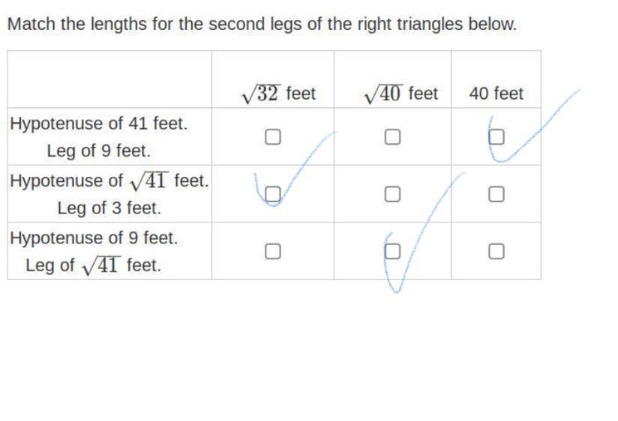Select √32 feet for hypotenuse of 9 feet row

click(273, 251)
